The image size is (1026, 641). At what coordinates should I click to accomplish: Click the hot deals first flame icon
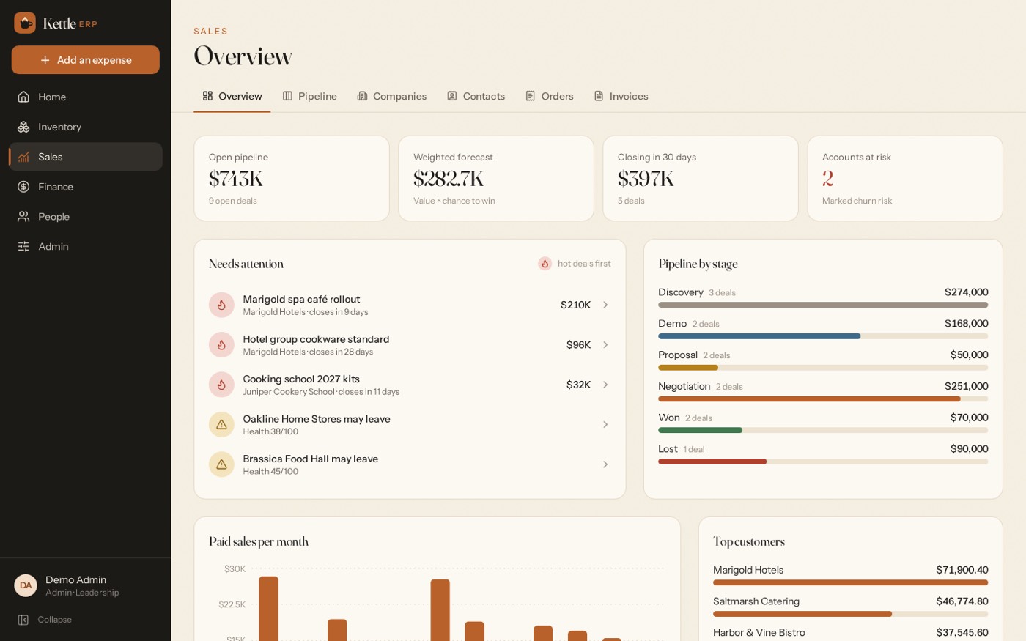(x=545, y=264)
